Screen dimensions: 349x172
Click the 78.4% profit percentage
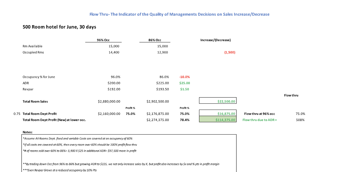click(185, 120)
